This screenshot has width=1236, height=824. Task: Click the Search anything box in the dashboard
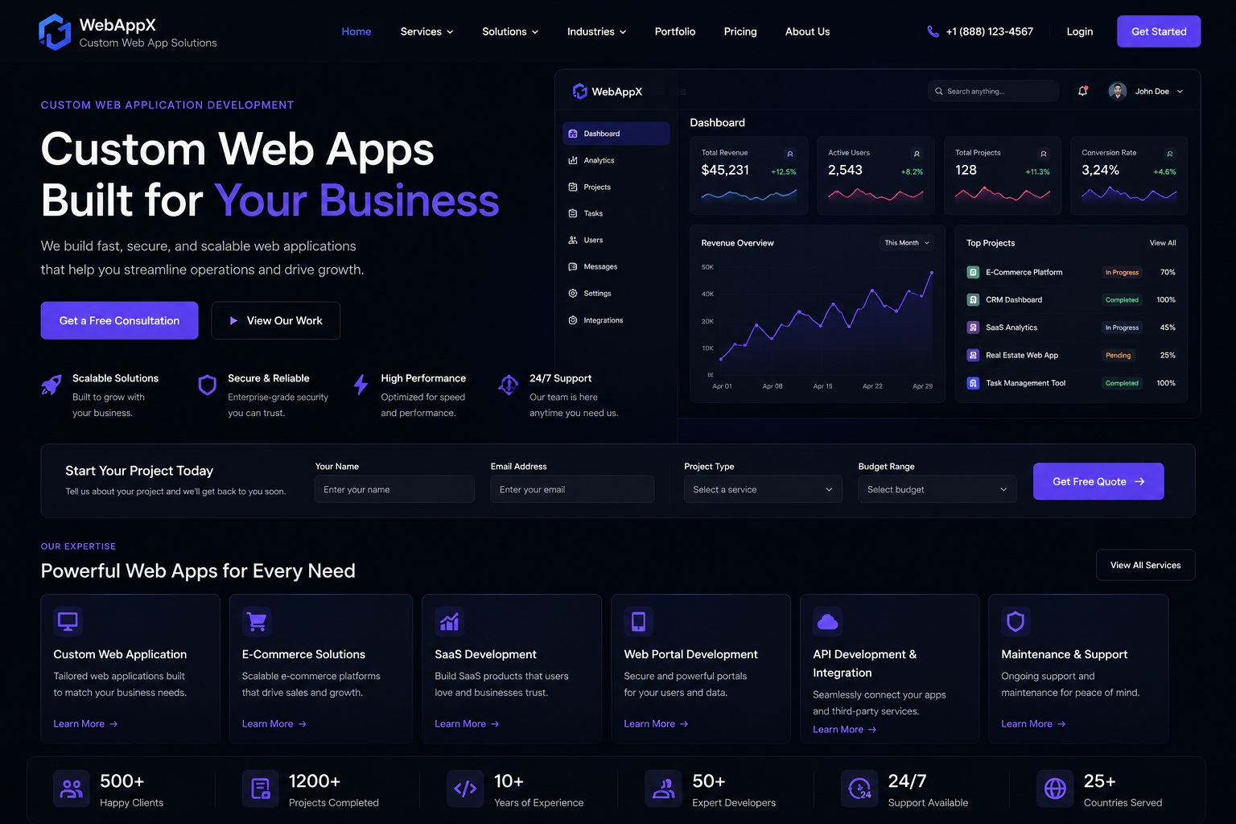993,91
